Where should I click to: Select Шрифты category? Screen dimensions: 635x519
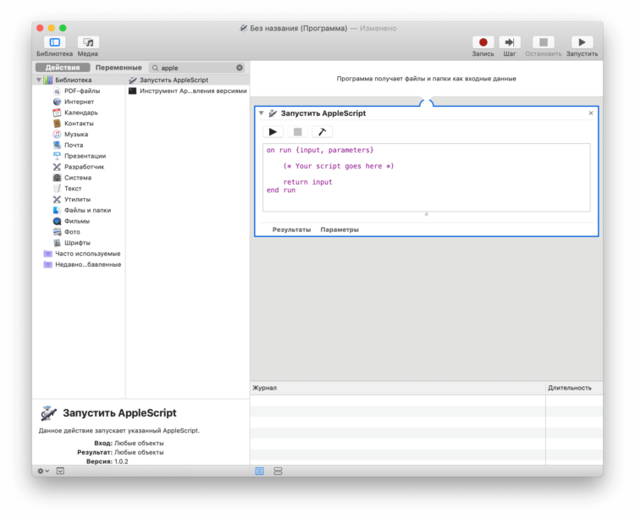pyautogui.click(x=79, y=243)
